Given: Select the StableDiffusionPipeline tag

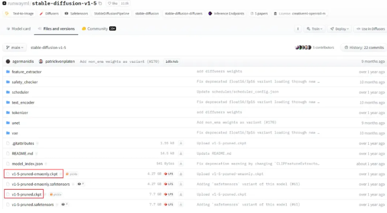Looking at the screenshot, I should point(111,13).
